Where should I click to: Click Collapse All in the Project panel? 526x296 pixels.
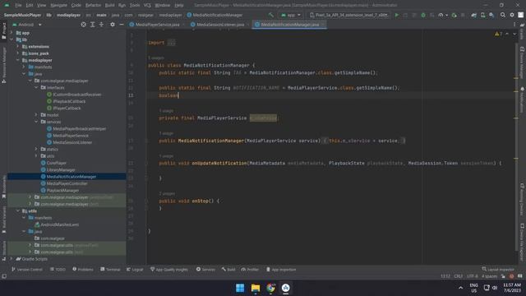point(101,25)
